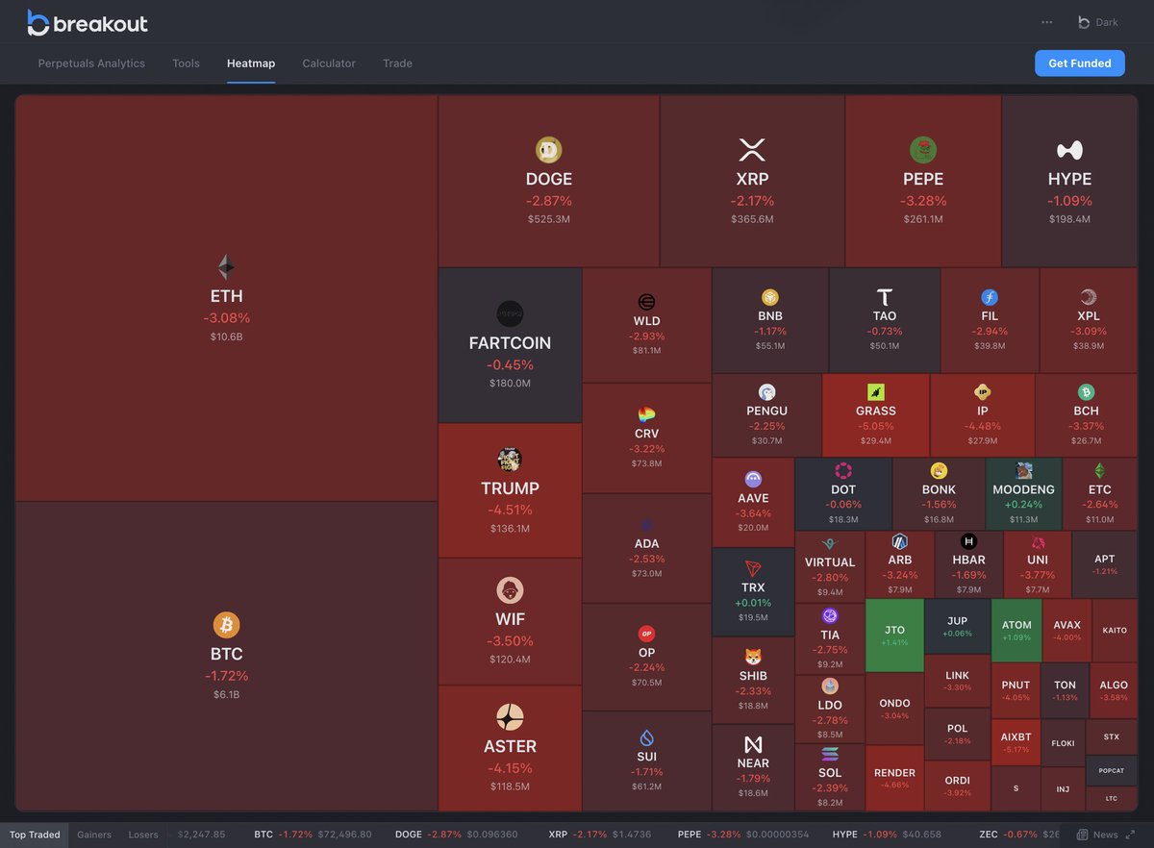Click BTC entry in bottom ticker
This screenshot has width=1154, height=848.
pyautogui.click(x=313, y=835)
